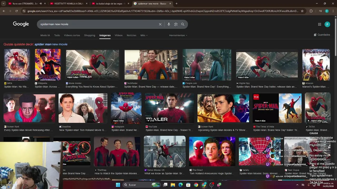Open the Times of India trailer image
This screenshot has height=189, width=337.
pos(277,108)
